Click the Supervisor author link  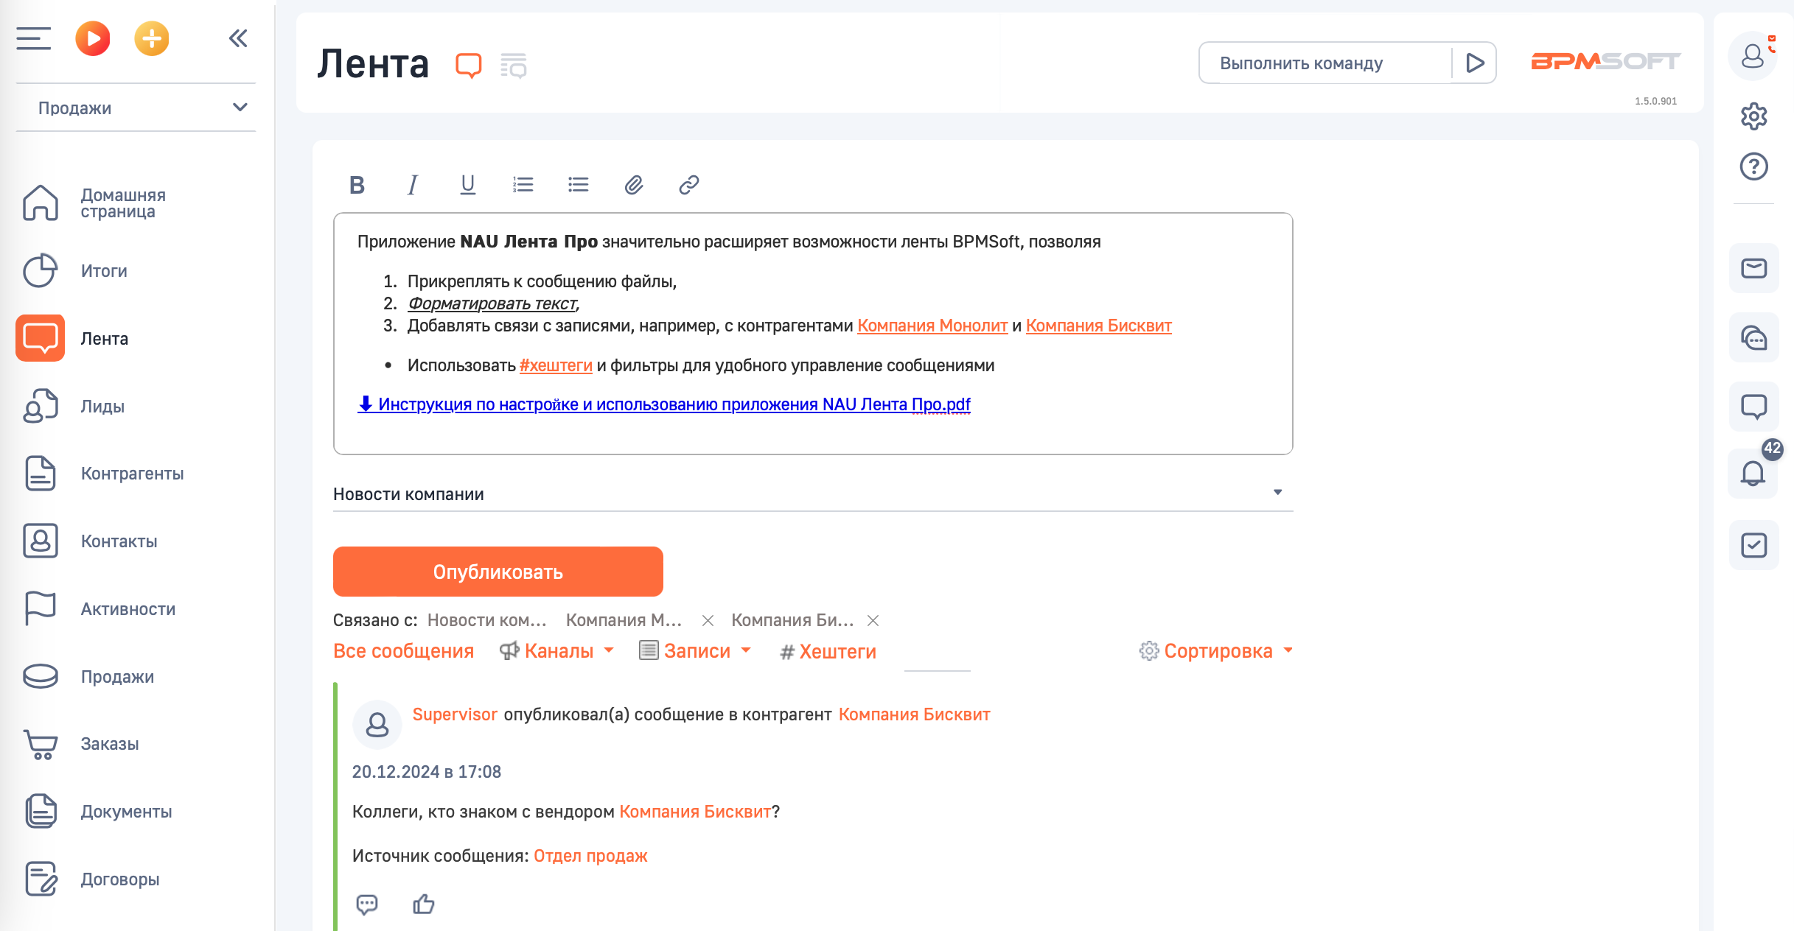point(455,714)
